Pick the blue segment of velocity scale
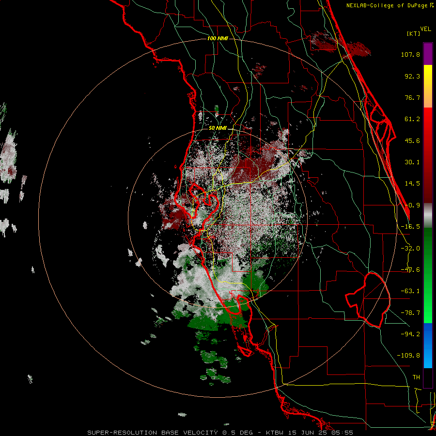 click(428, 345)
